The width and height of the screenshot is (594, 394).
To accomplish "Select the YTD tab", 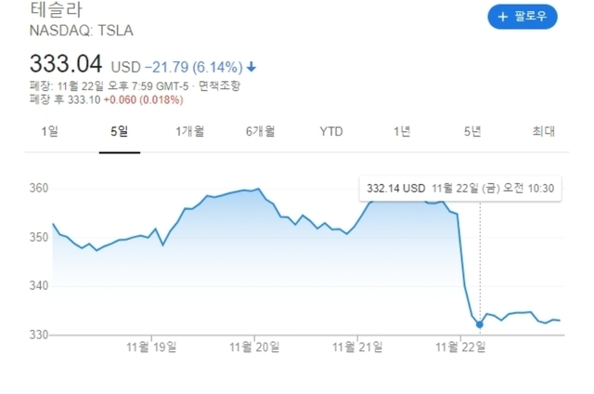I will 331,131.
